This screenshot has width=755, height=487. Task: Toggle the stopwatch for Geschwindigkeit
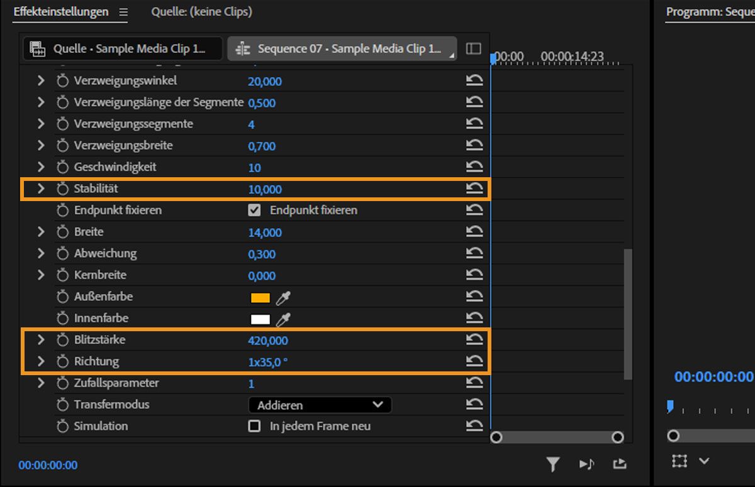(62, 167)
